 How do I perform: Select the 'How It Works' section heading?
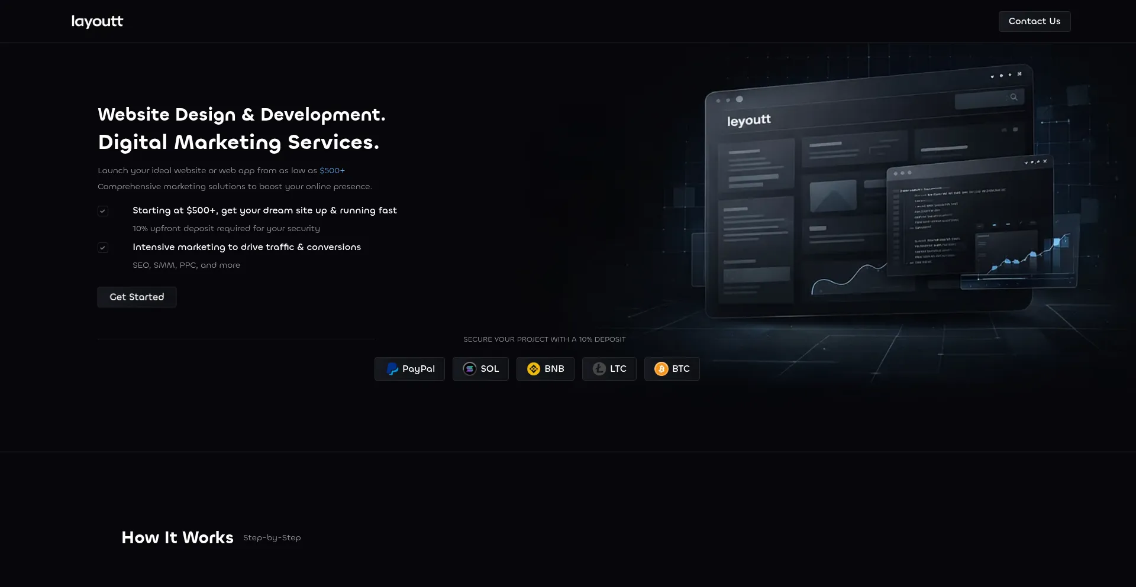click(x=177, y=537)
